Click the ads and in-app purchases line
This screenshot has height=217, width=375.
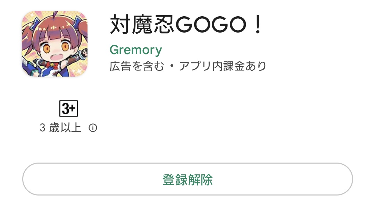[x=188, y=66]
